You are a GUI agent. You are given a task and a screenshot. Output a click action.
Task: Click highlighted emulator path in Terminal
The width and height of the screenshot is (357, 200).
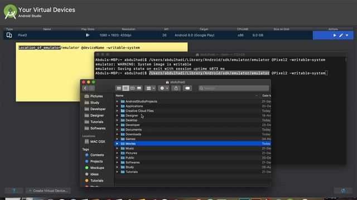209,73
